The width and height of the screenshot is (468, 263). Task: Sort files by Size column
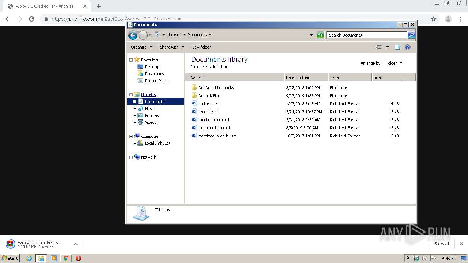coord(386,77)
